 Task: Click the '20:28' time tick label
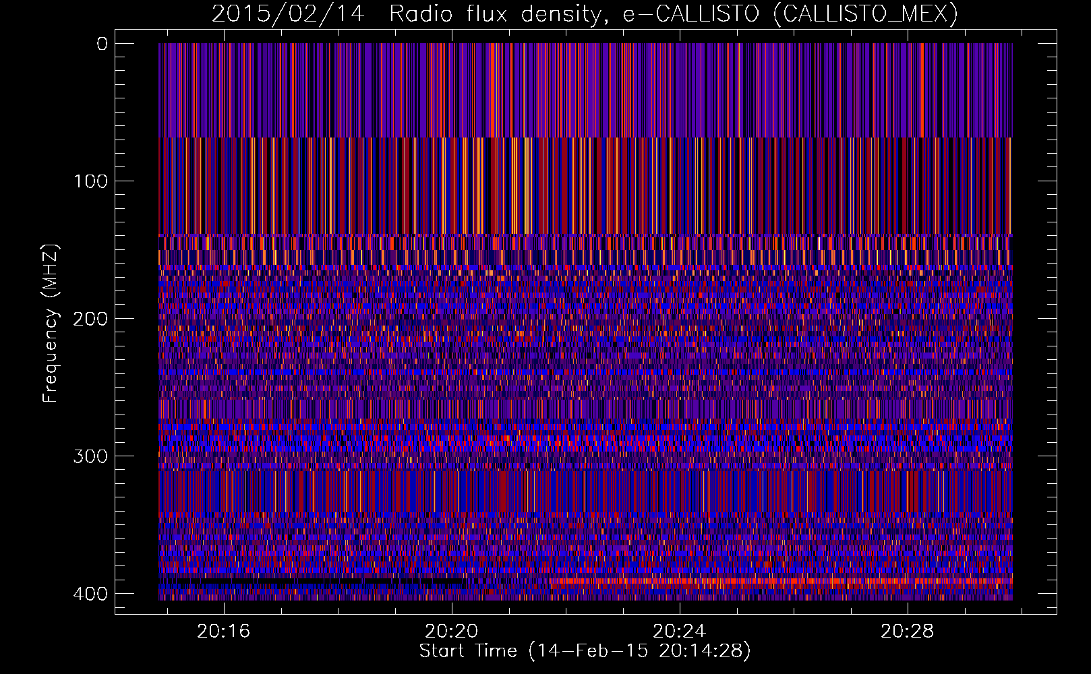click(908, 632)
